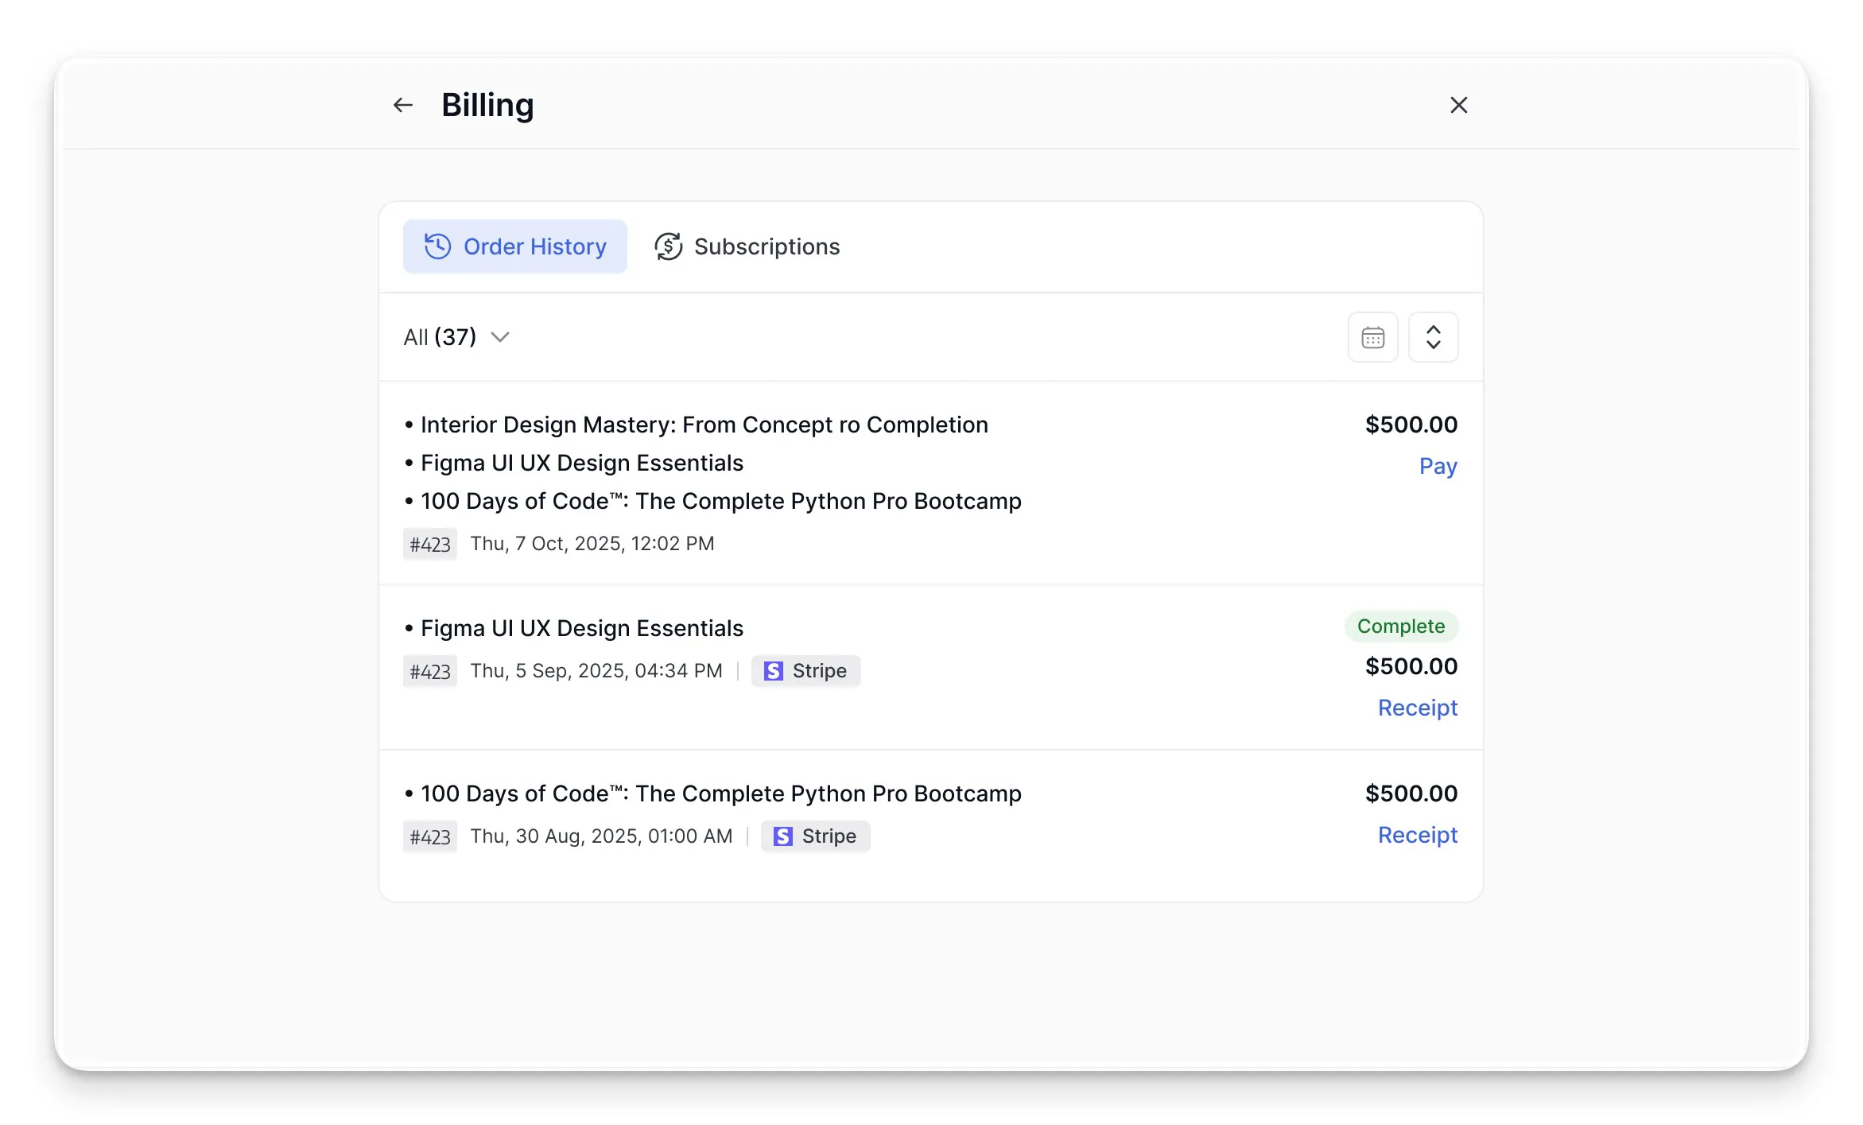The width and height of the screenshot is (1863, 1125).
Task: Expand the All (37) filter dropdown
Action: (x=456, y=337)
